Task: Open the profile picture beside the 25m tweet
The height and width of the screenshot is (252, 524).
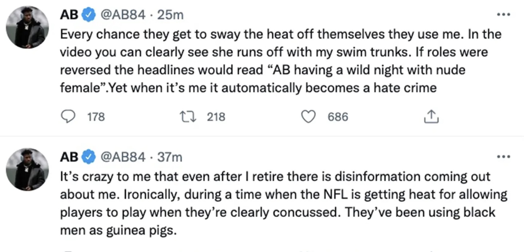Action: pyautogui.click(x=27, y=27)
